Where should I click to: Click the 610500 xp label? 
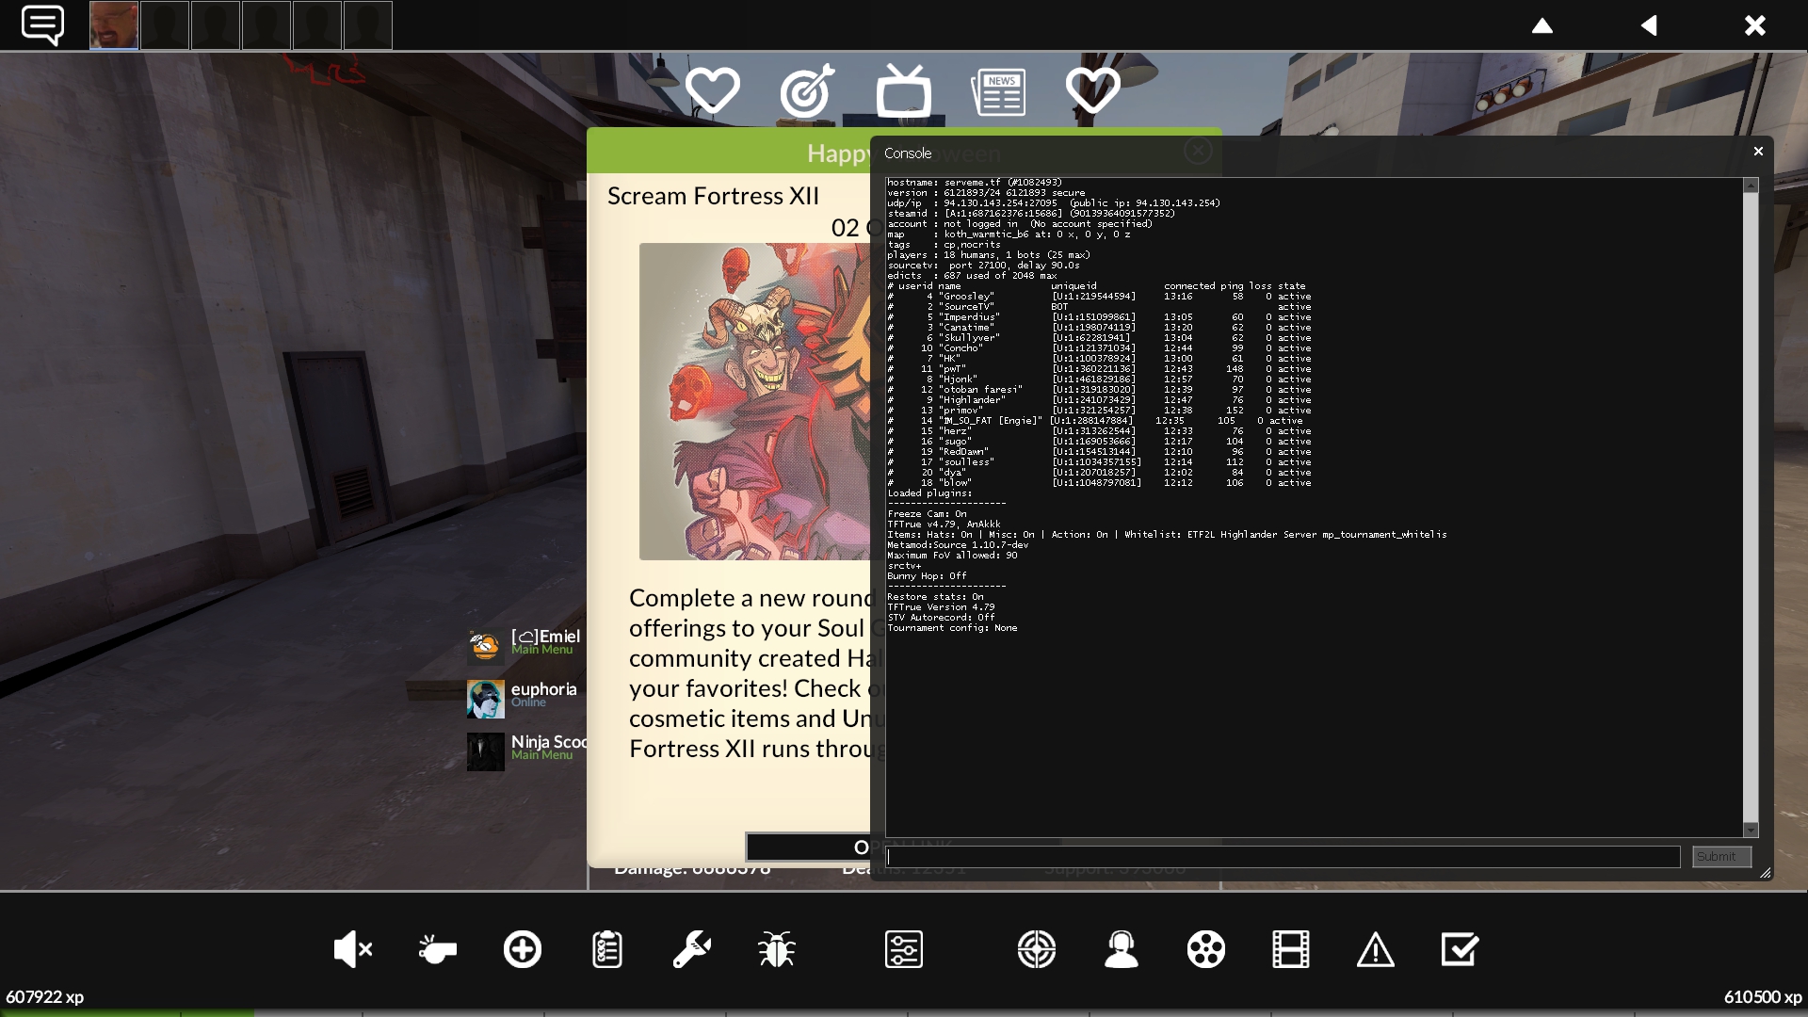point(1762,996)
